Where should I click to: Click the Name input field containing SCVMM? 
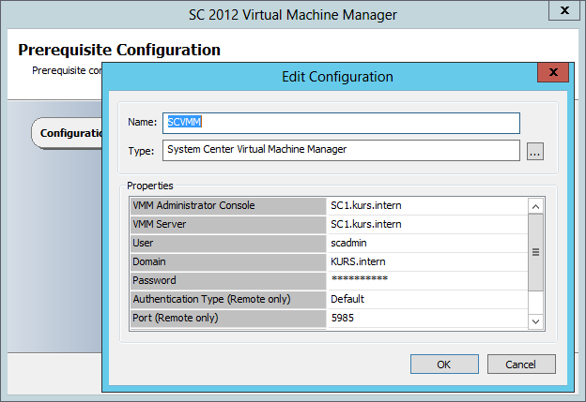pyautogui.click(x=341, y=123)
